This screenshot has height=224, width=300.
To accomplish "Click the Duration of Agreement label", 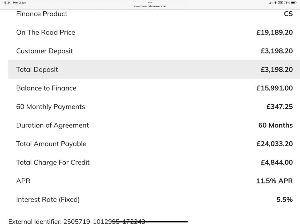I will [x=52, y=125].
